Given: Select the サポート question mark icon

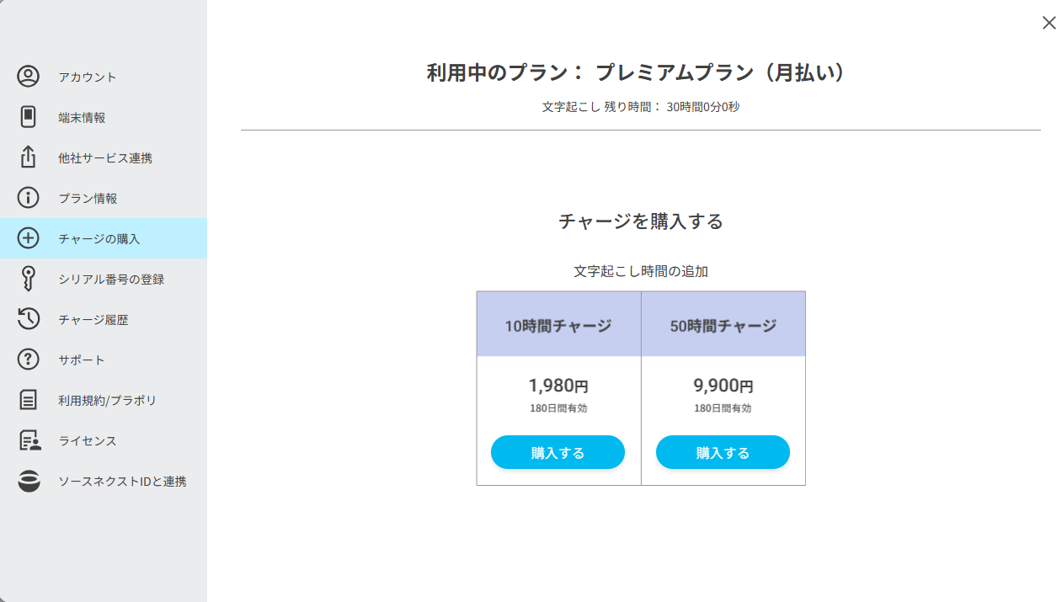Looking at the screenshot, I should click(29, 360).
